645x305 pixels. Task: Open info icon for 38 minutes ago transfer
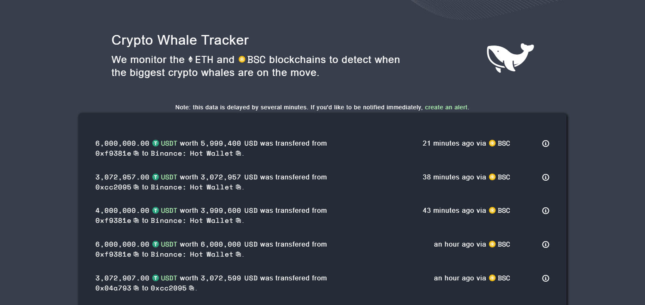point(545,177)
